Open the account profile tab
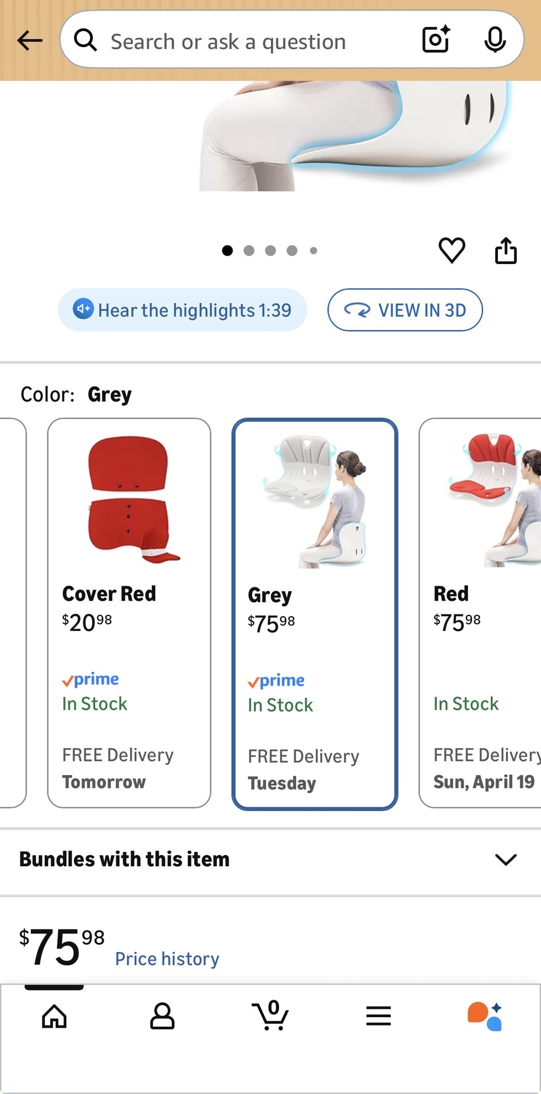The height and width of the screenshot is (1094, 541). pyautogui.click(x=162, y=1016)
